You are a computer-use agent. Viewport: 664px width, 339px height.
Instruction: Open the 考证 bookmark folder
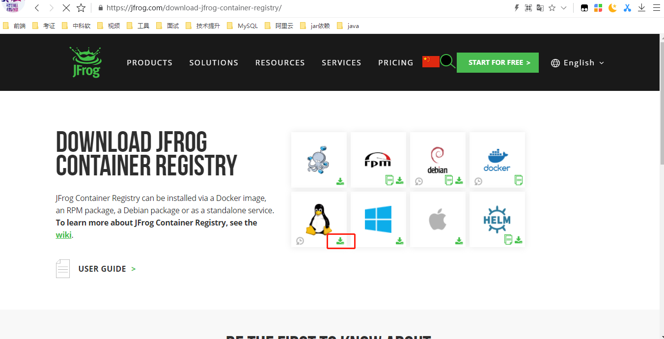pos(44,26)
